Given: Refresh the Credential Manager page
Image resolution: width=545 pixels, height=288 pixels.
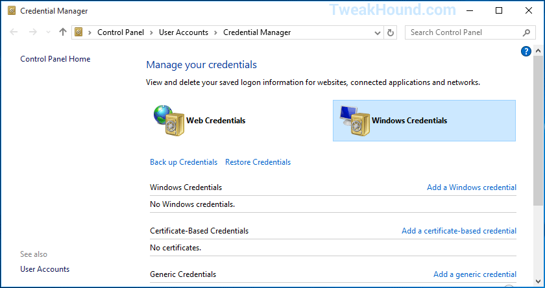Looking at the screenshot, I should tap(391, 32).
